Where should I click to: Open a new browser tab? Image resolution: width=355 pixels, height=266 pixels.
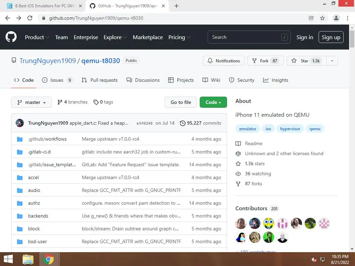[176, 6]
